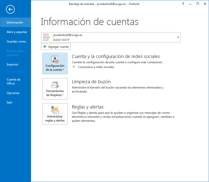
Task: Click the back arrow circle icon
Action: coord(11,9)
